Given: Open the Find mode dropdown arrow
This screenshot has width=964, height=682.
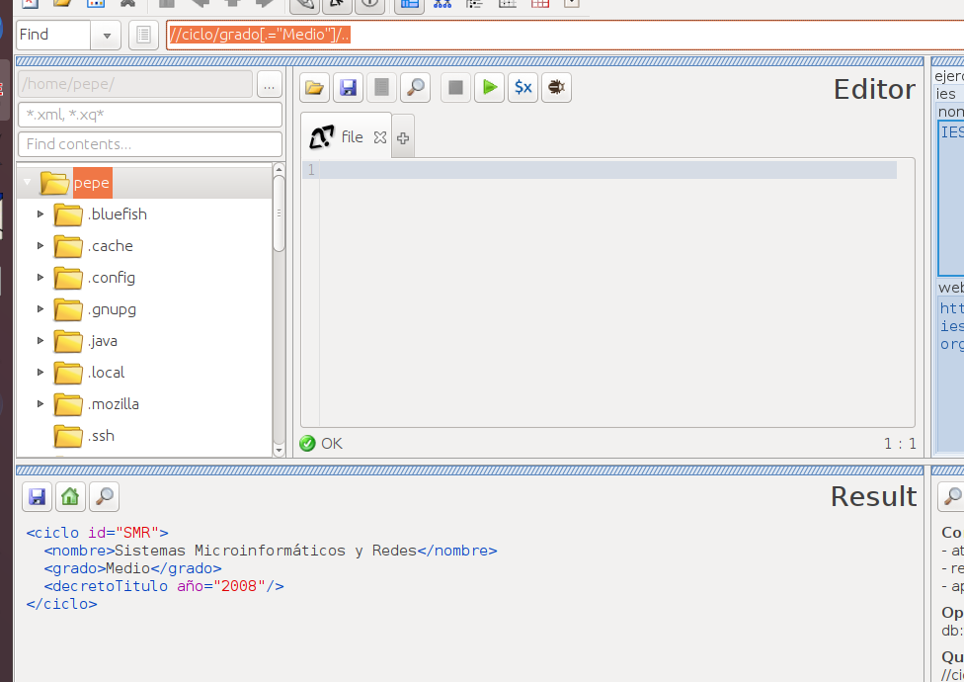Looking at the screenshot, I should (107, 35).
